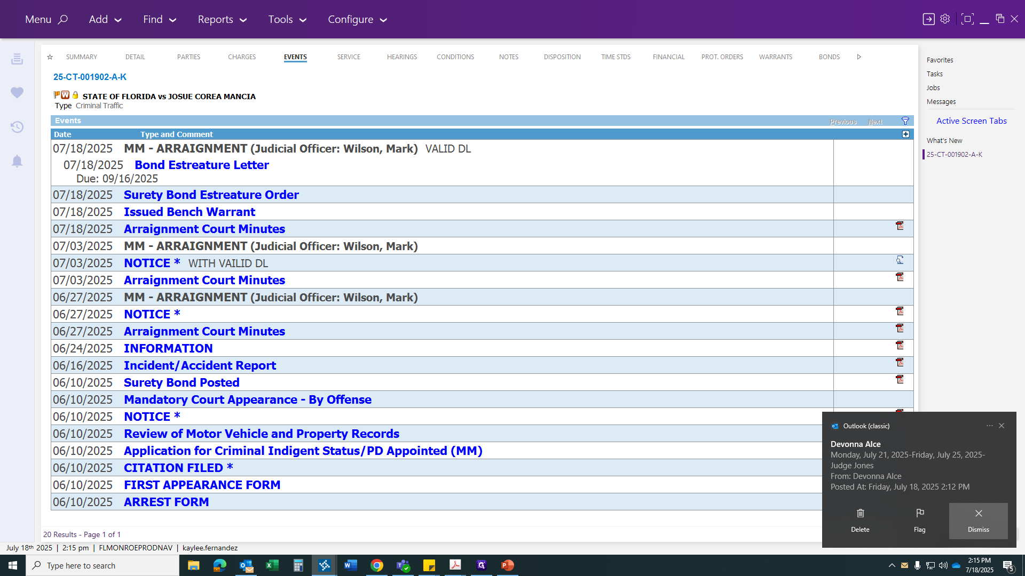Image resolution: width=1025 pixels, height=576 pixels.
Task: Open the BONDS tab
Action: coord(829,57)
